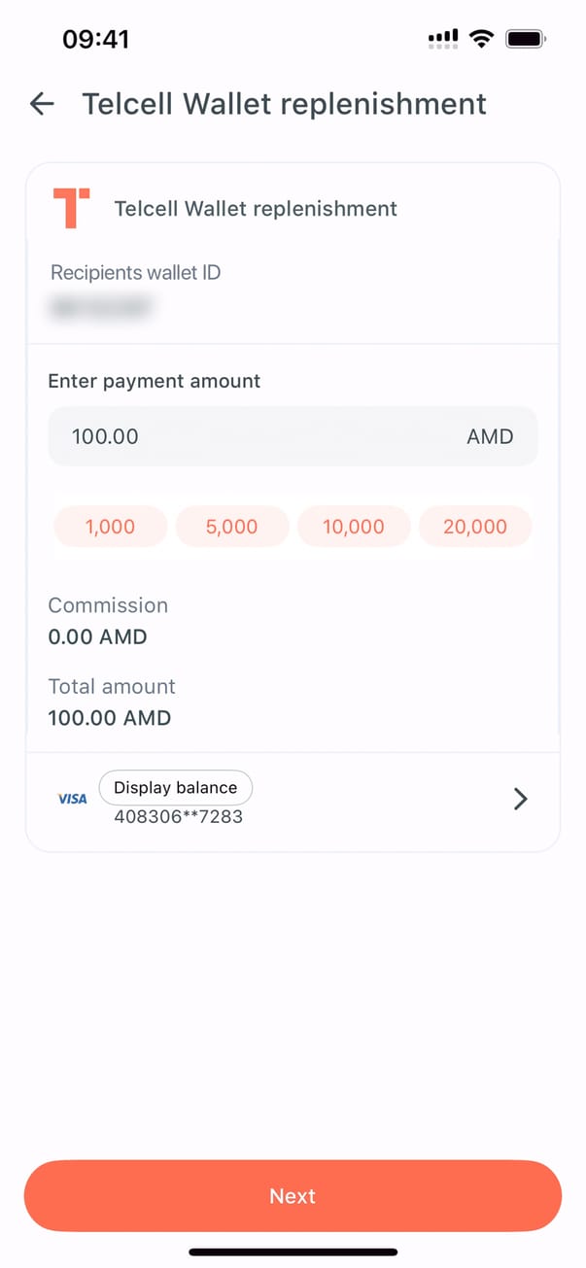
Task: Tap the blurred recipient wallet ID value
Action: (x=102, y=307)
